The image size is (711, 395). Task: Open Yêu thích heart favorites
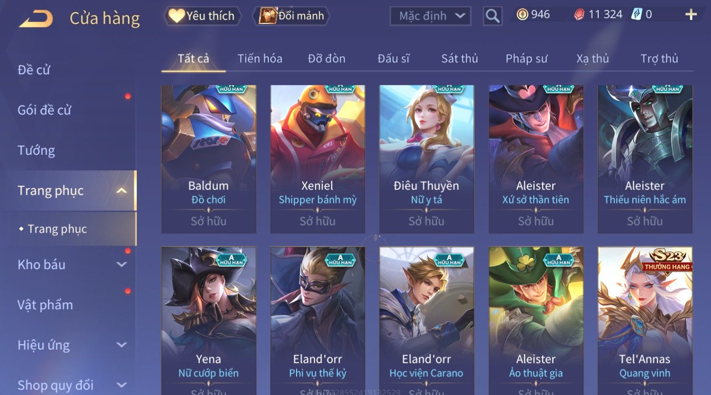pyautogui.click(x=202, y=16)
